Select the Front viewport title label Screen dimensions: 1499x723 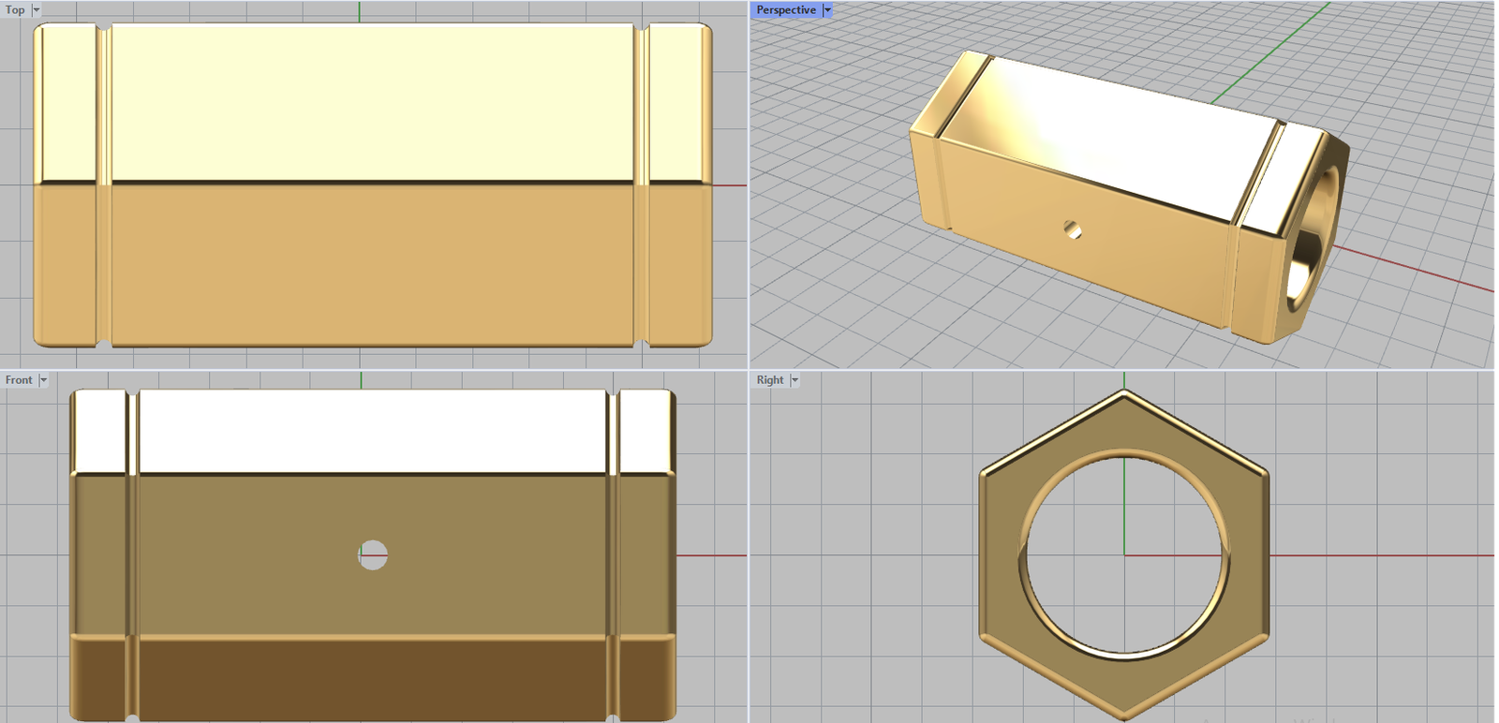pyautogui.click(x=19, y=380)
